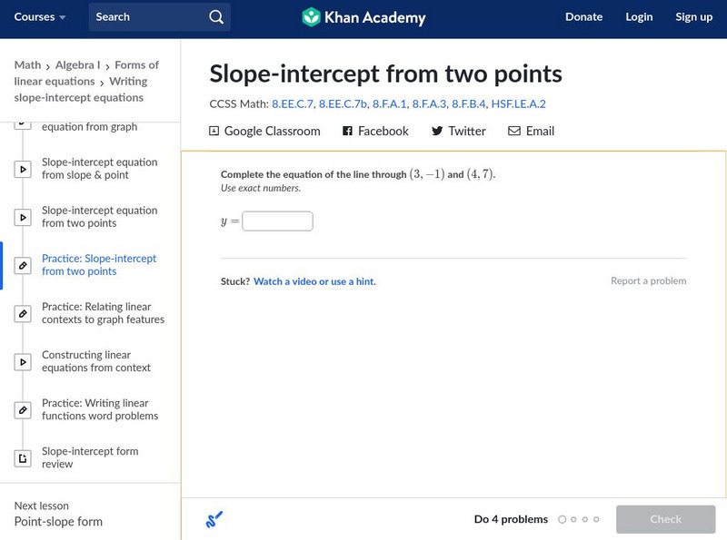Expand the Courses dropdown
The width and height of the screenshot is (727, 540).
[x=40, y=17]
